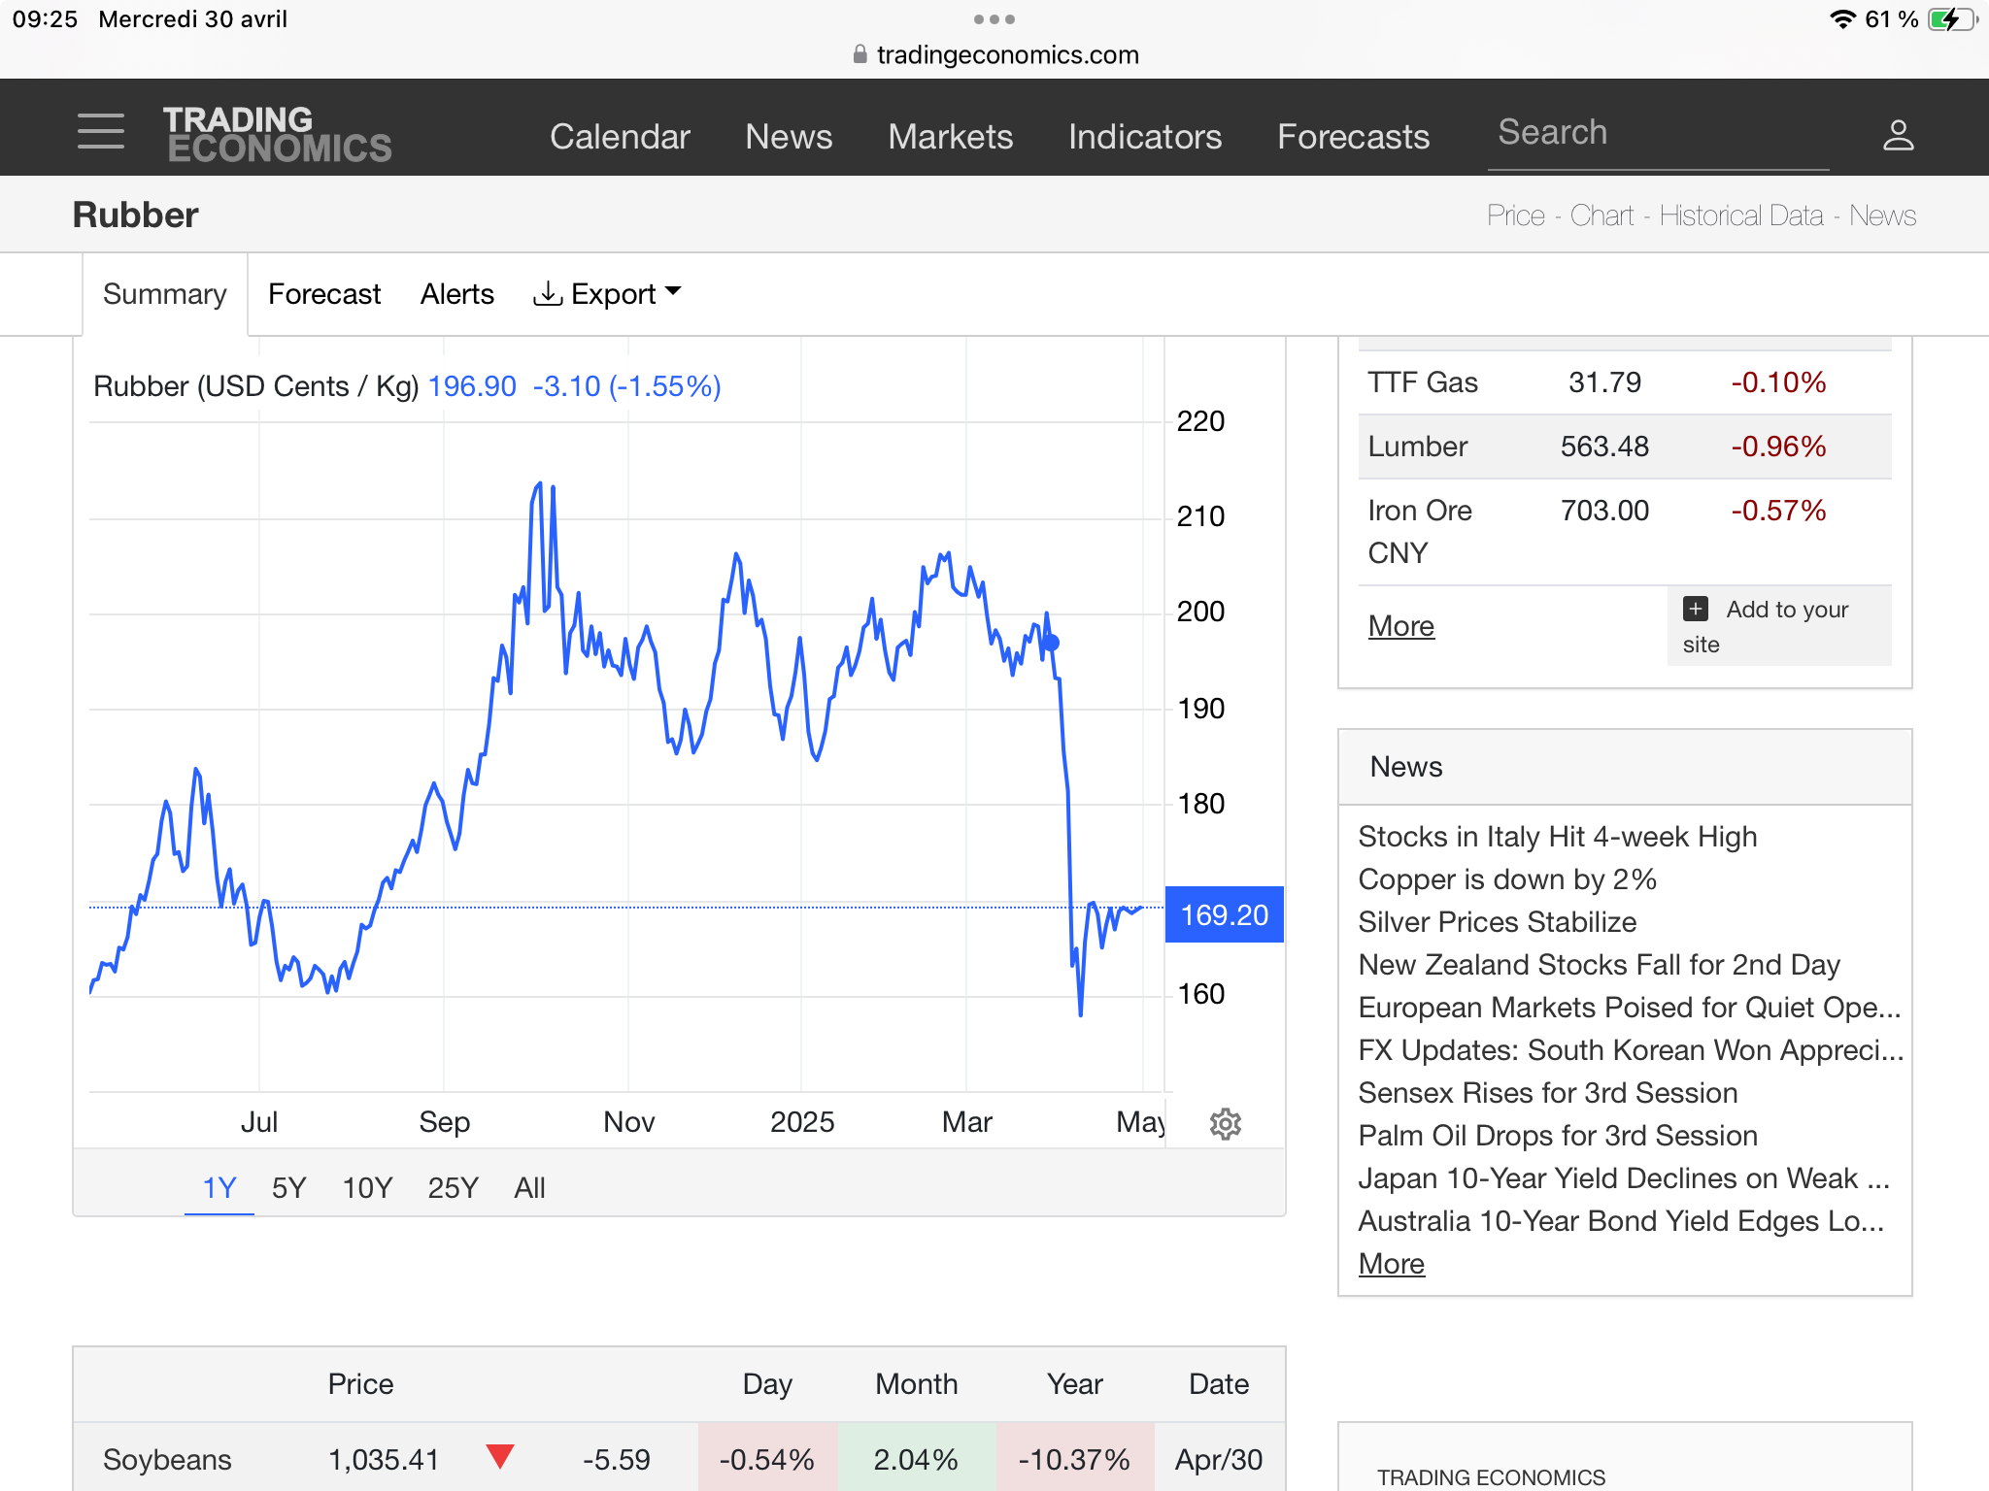Open Copper is down by 2% headline
This screenshot has height=1491, width=1989.
pyautogui.click(x=1506, y=879)
